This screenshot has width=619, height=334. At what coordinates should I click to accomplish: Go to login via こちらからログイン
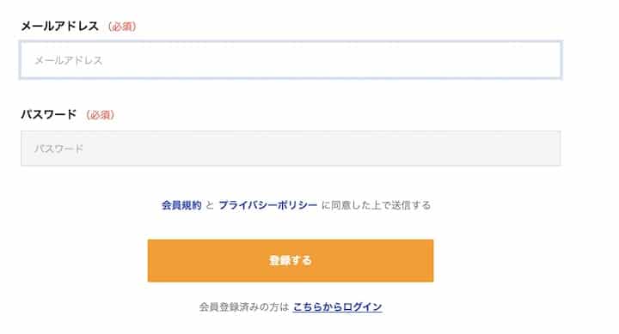pos(338,307)
